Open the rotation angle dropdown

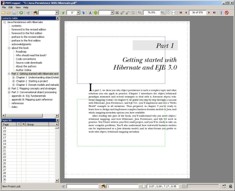(x=78, y=13)
